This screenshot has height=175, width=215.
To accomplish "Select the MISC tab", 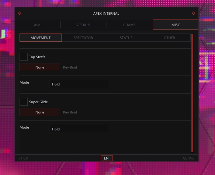I will point(176,25).
